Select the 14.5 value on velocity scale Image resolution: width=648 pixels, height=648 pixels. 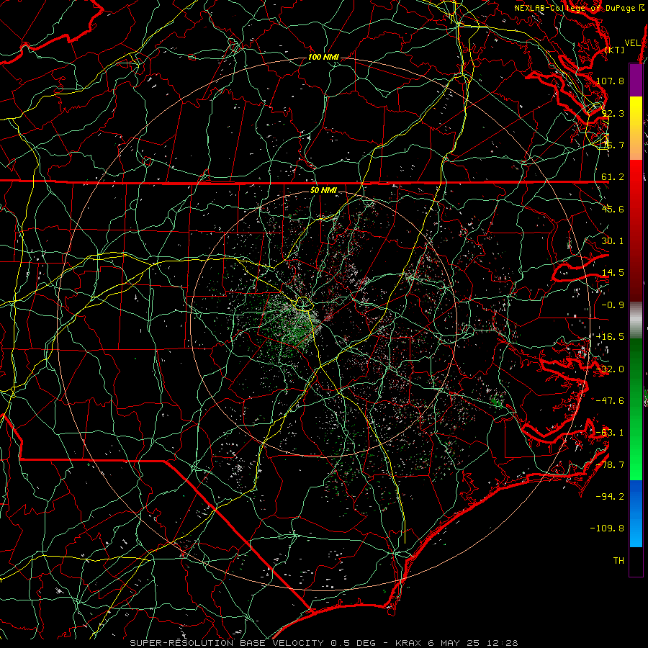point(613,273)
